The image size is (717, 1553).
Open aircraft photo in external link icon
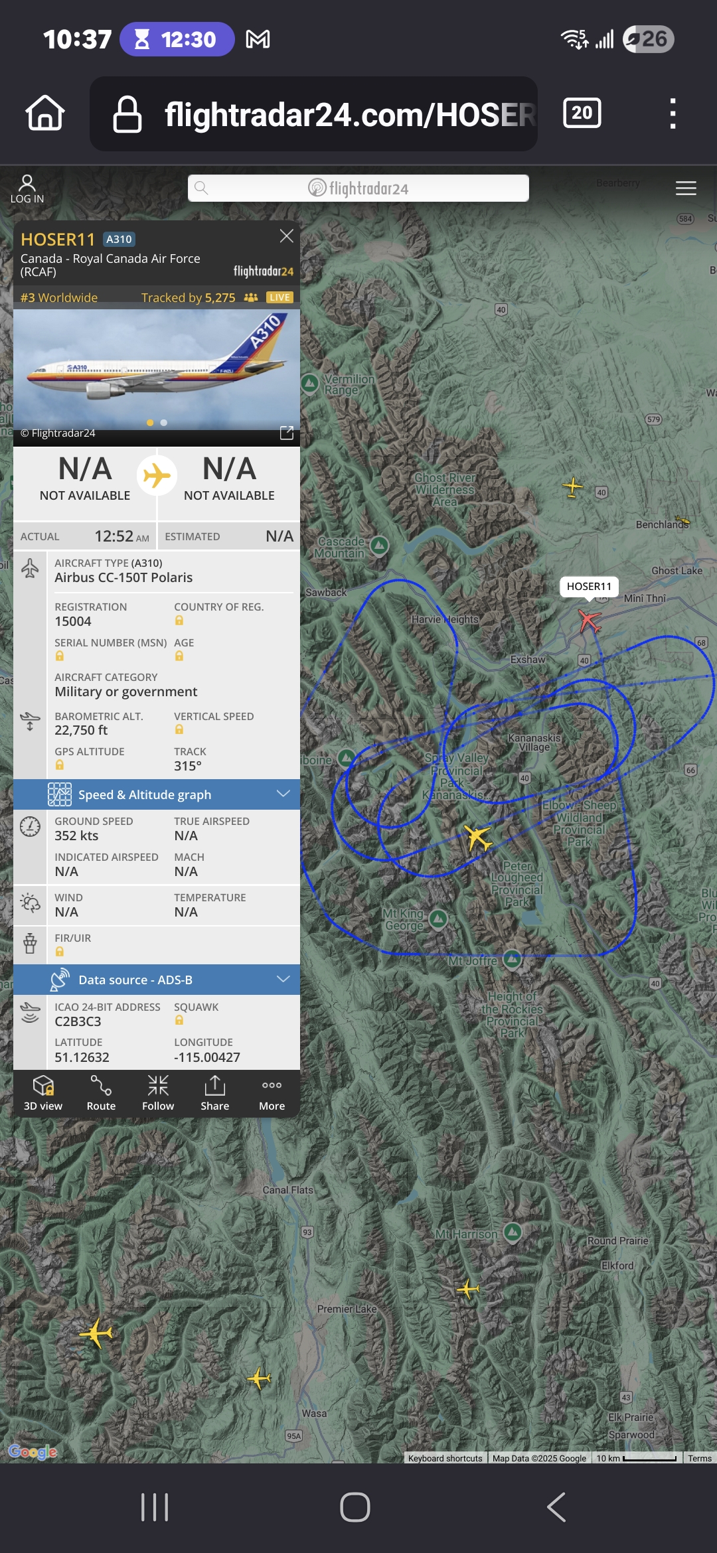[x=287, y=433]
